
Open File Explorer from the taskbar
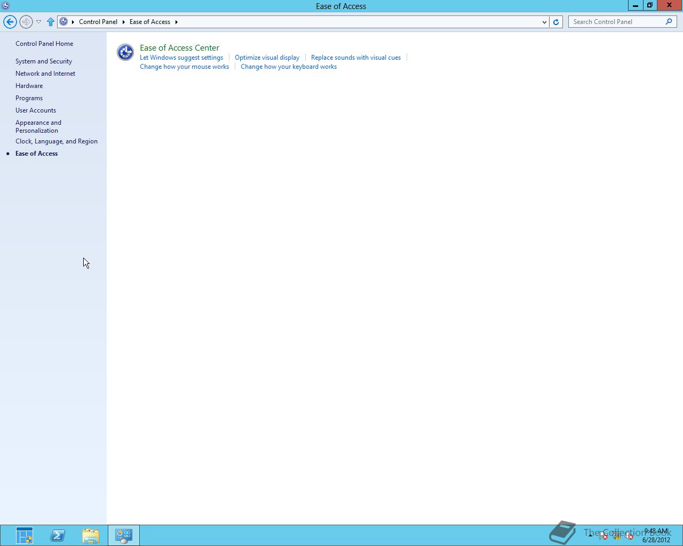(91, 535)
